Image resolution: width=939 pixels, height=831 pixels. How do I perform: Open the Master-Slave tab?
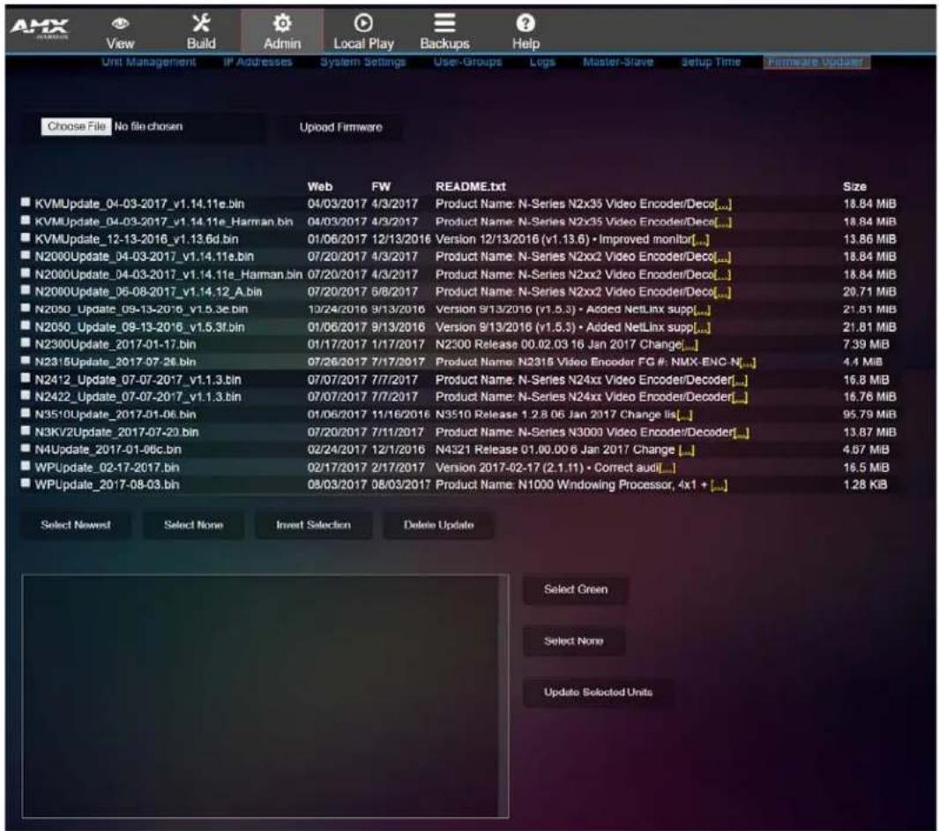pyautogui.click(x=618, y=62)
